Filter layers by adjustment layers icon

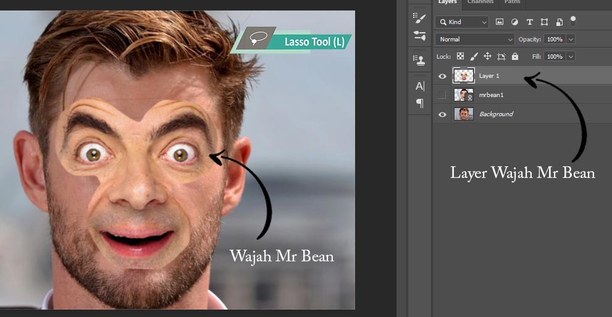click(x=514, y=22)
